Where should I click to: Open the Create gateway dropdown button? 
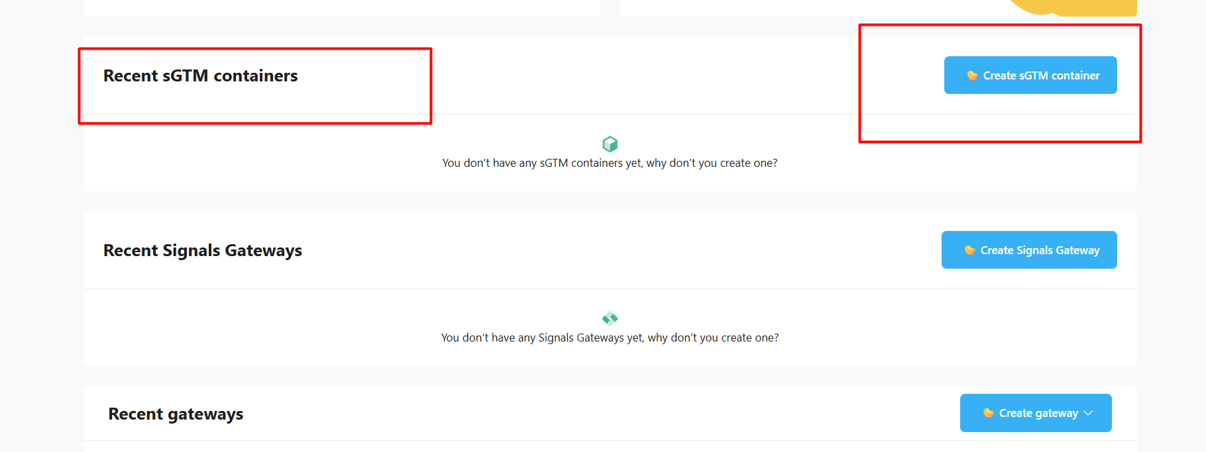click(1036, 413)
